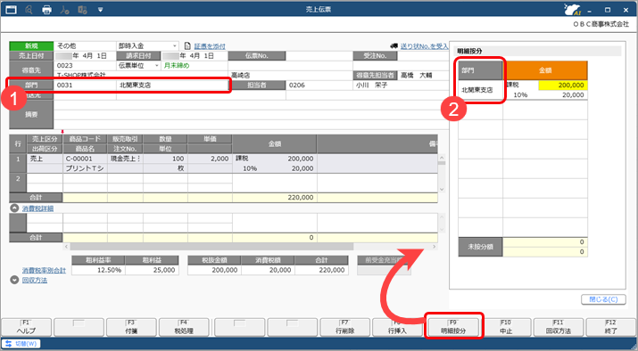
Task: Click the printer icon in title bar
Action: point(46,9)
